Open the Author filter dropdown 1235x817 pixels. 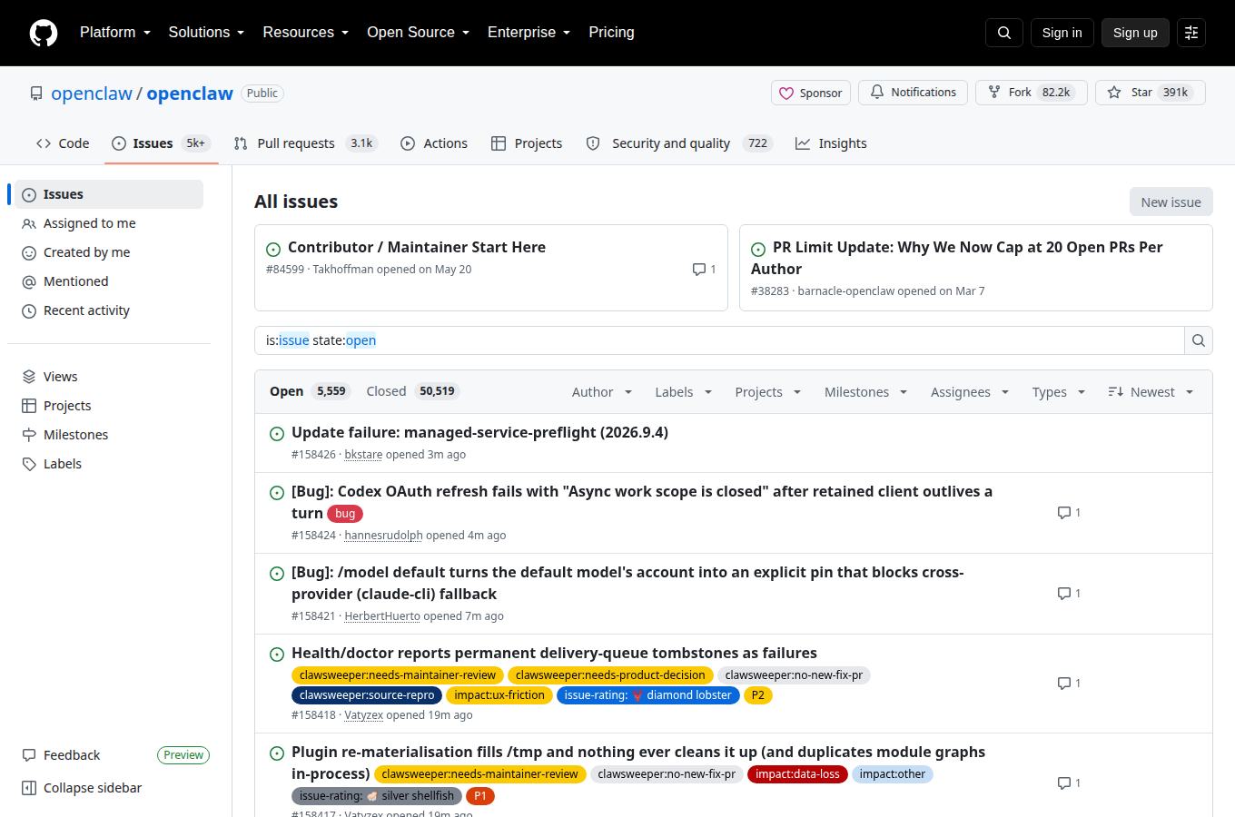pos(602,392)
